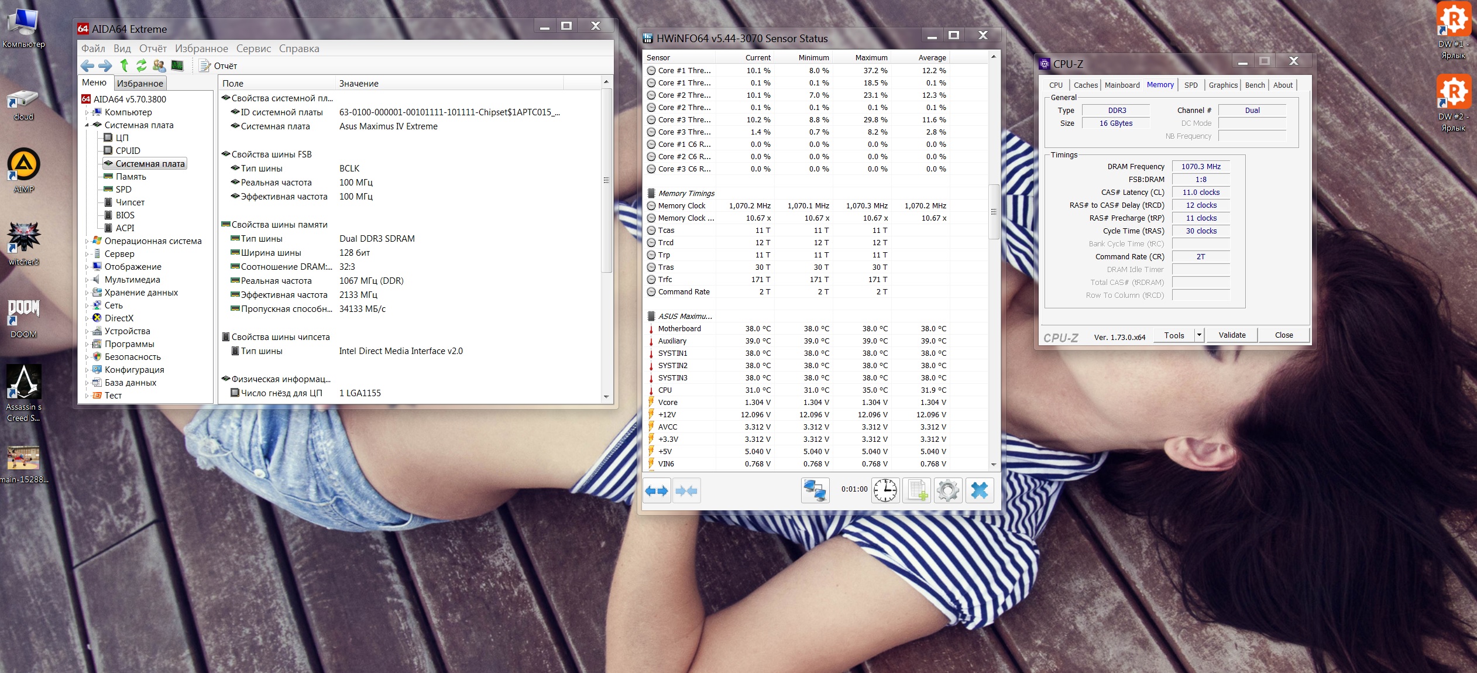Start HWiNFO logging with sheet-plus icon
This screenshot has width=1477, height=673.
[x=917, y=490]
